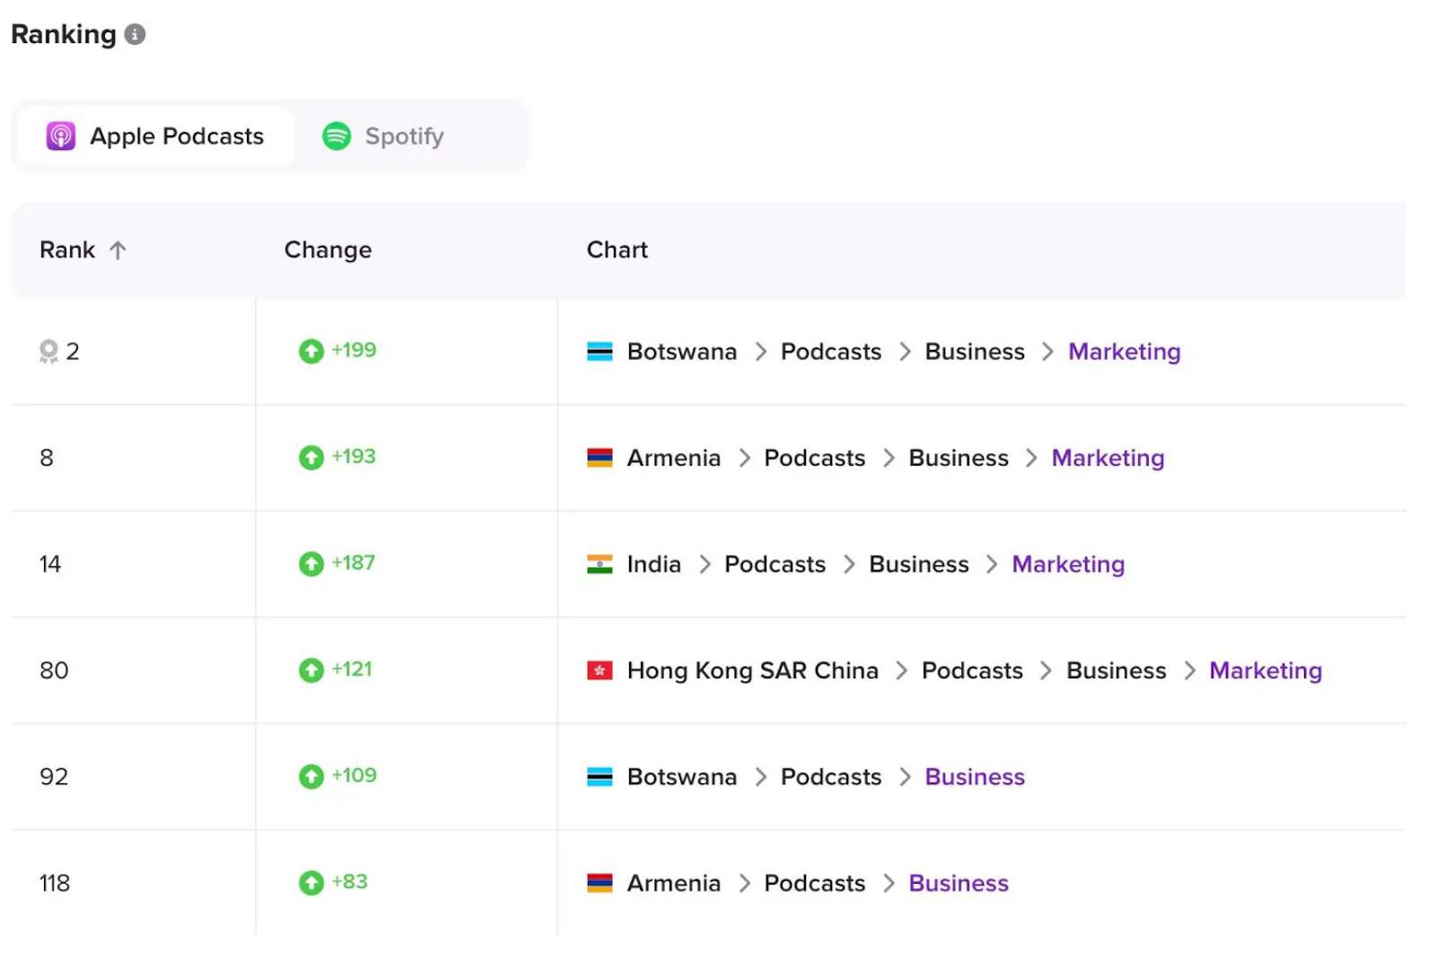Image resolution: width=1436 pixels, height=969 pixels.
Task: Click the +187 change value
Action: point(354,563)
